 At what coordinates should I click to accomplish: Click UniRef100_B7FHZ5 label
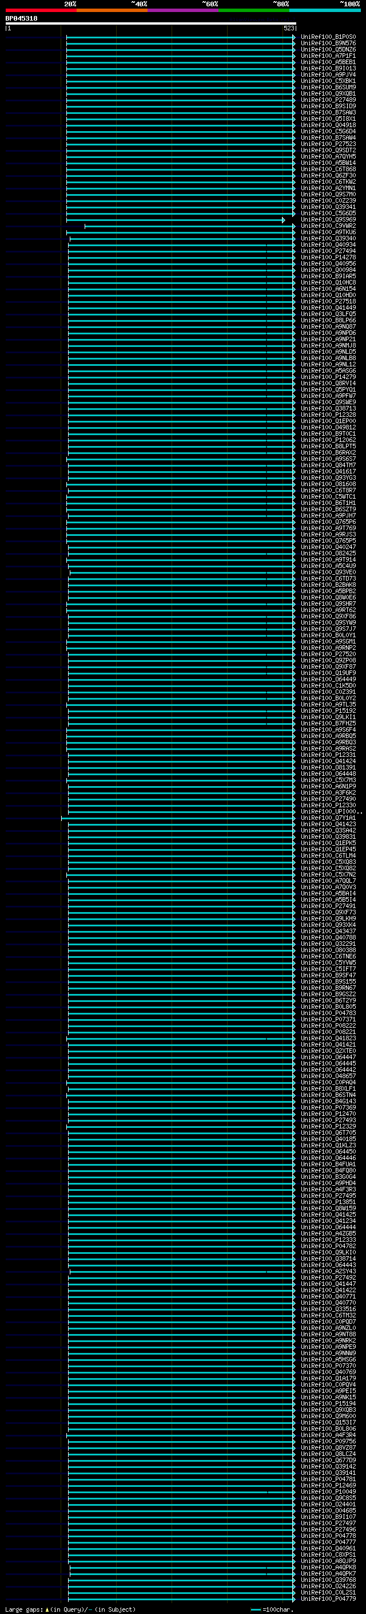[x=328, y=724]
